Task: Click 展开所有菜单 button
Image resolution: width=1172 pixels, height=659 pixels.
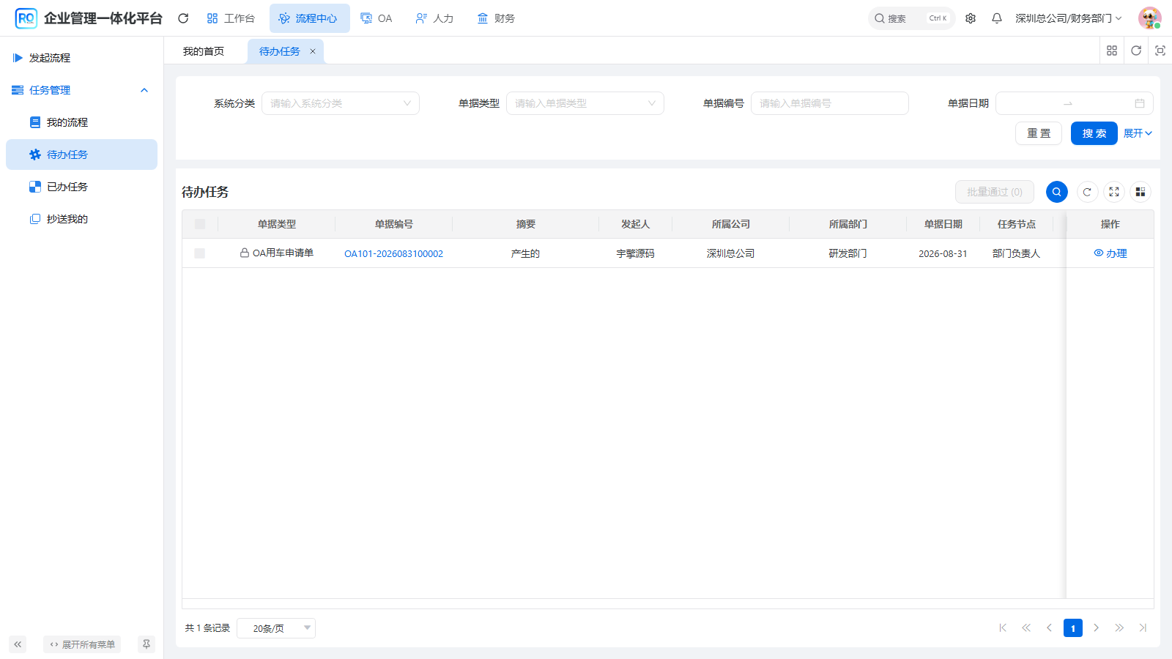Action: point(82,644)
